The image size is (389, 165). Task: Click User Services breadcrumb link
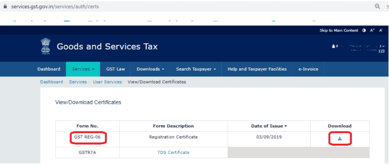[x=107, y=82]
